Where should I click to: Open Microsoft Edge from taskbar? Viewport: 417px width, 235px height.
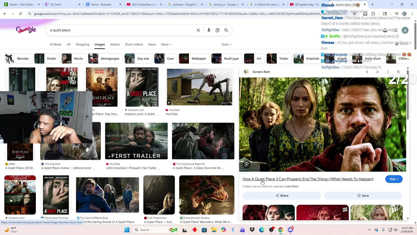(262, 230)
